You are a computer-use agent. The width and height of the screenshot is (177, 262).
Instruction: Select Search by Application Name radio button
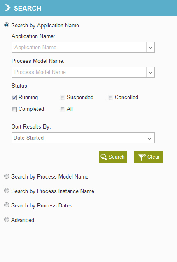point(7,25)
